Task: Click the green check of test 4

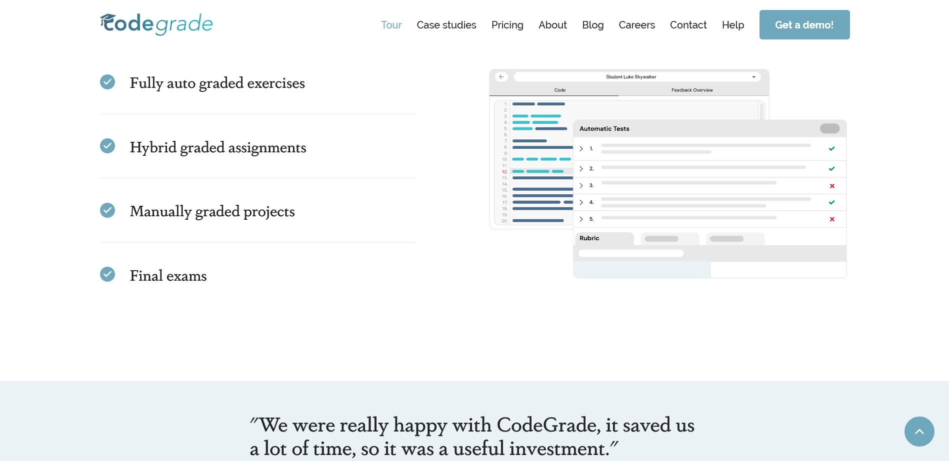Action: pyautogui.click(x=832, y=202)
